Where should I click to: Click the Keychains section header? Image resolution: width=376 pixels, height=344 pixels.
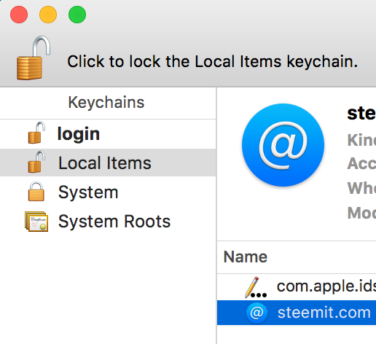(106, 102)
